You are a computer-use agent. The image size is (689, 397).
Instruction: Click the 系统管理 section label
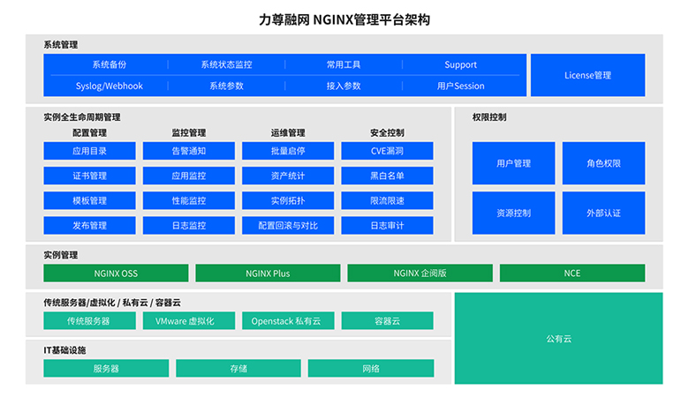(x=61, y=45)
